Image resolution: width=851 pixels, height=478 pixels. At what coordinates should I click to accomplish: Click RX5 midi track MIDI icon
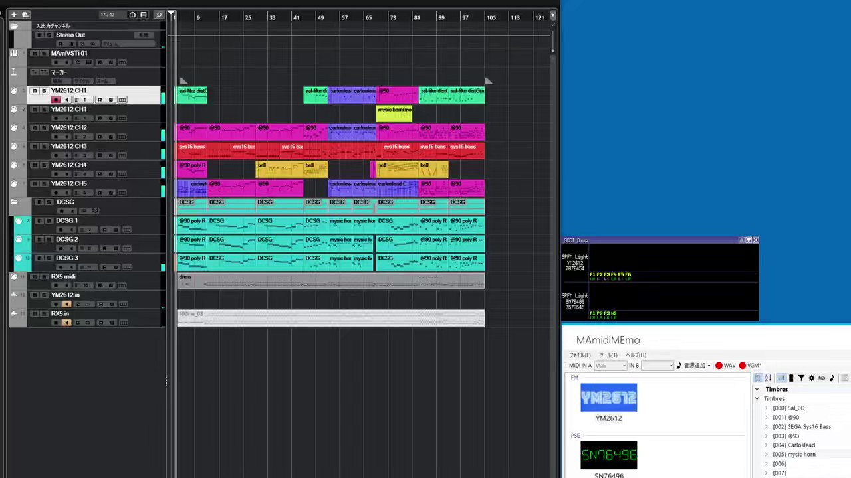tap(14, 276)
